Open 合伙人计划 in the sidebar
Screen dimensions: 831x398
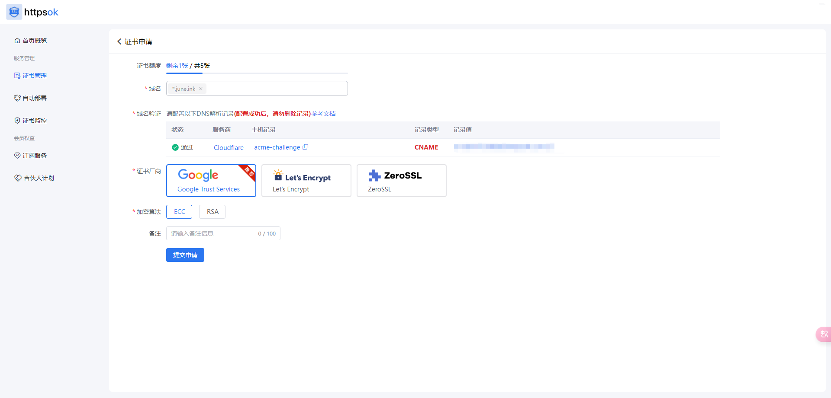[34, 178]
